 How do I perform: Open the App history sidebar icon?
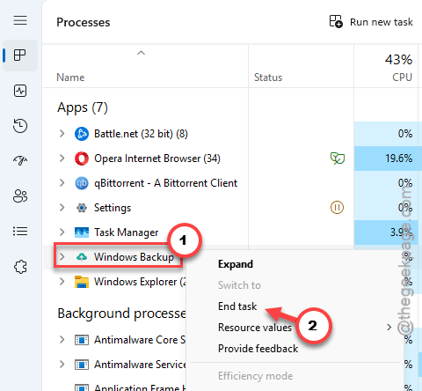click(20, 126)
